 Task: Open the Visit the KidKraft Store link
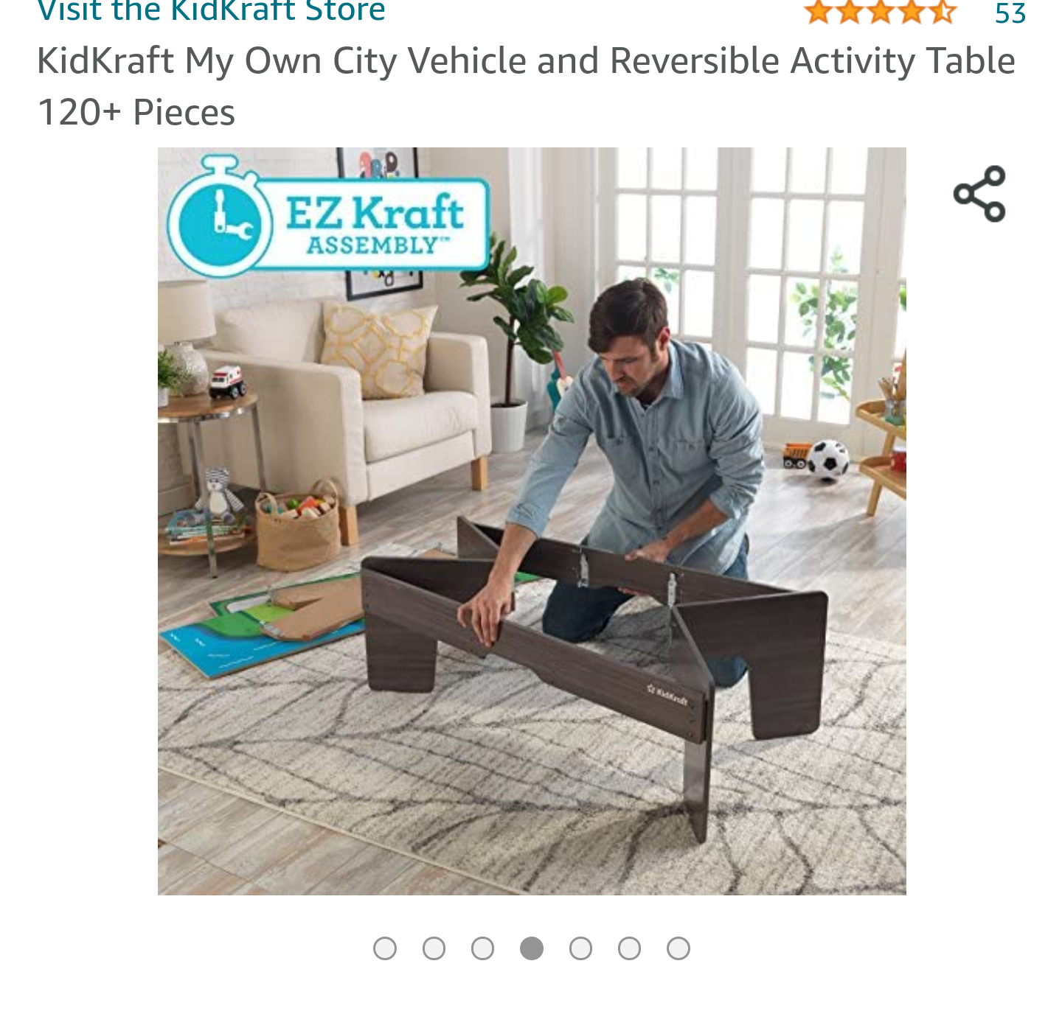tap(212, 11)
